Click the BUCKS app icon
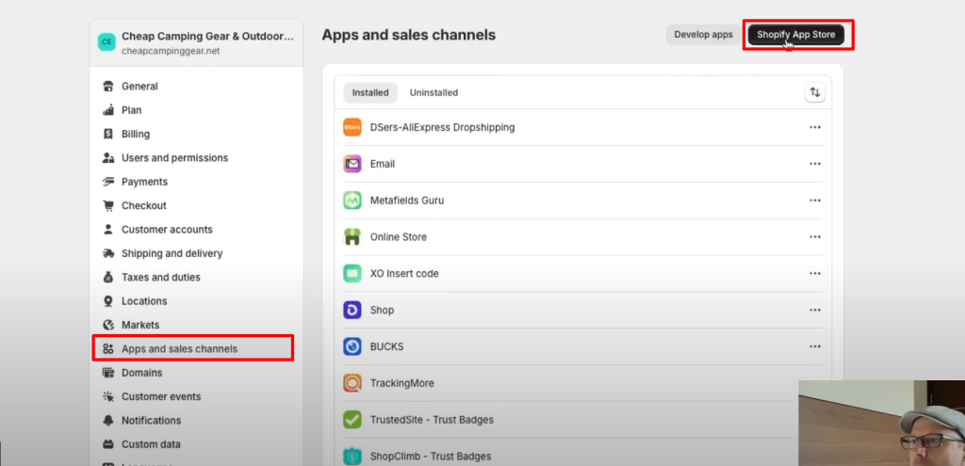Image resolution: width=965 pixels, height=466 pixels. (352, 346)
